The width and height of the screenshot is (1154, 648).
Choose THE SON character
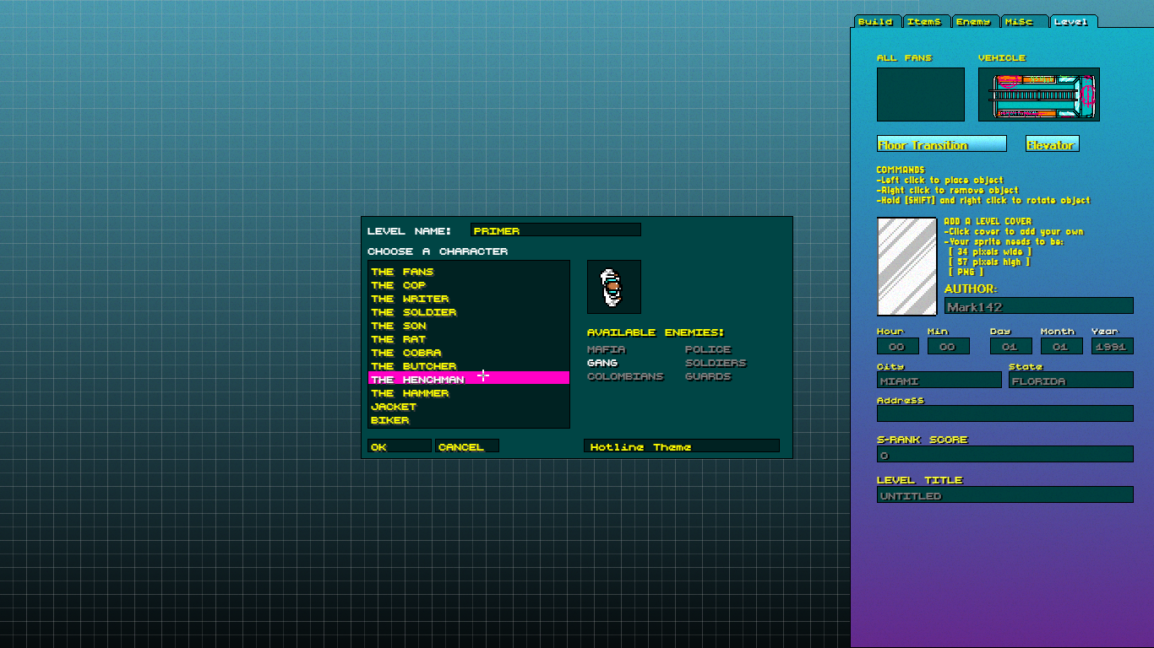click(469, 326)
